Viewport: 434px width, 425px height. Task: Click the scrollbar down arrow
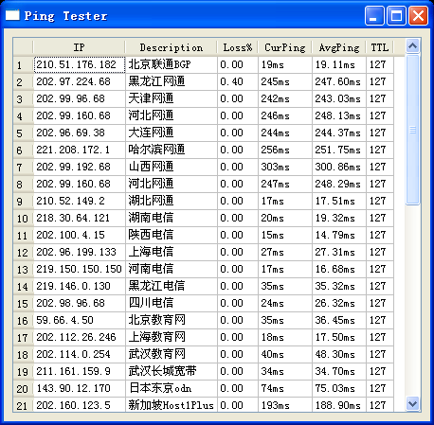(412, 403)
